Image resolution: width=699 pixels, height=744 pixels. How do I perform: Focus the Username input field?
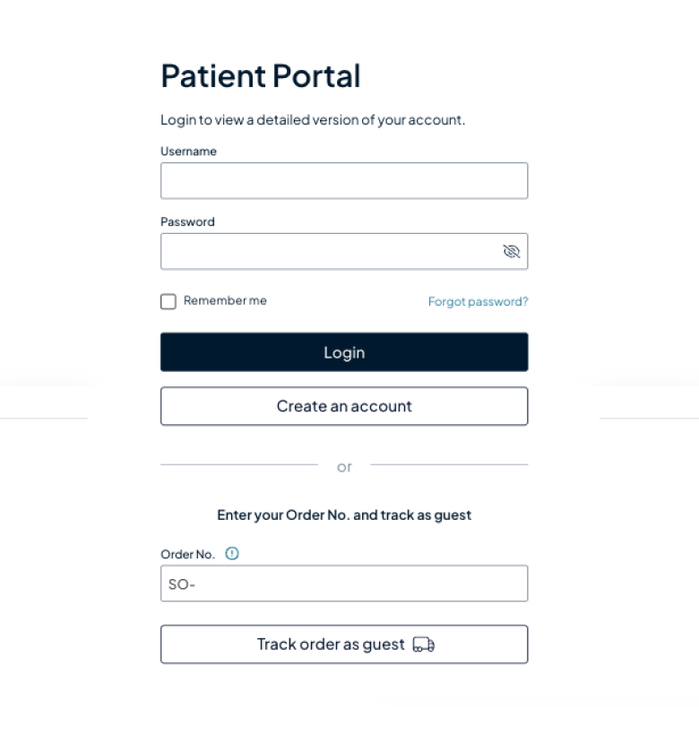[344, 181]
